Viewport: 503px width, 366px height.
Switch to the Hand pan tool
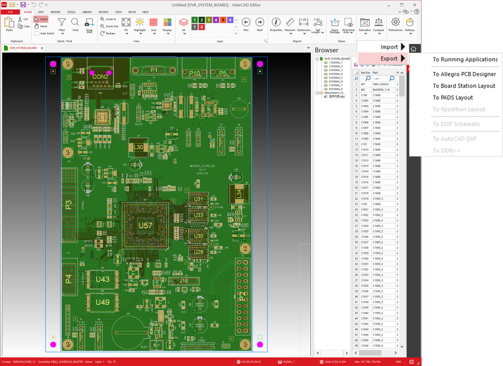(41, 26)
